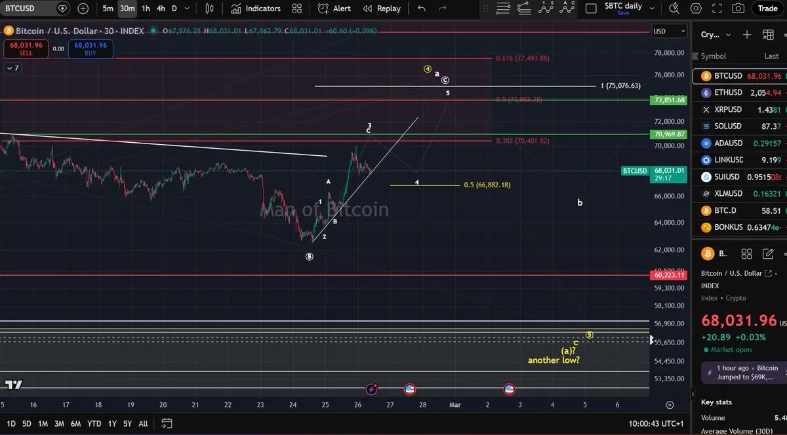Screen dimensions: 787x435
Task: Select XLMUSD row in watchlist
Action: pyautogui.click(x=740, y=194)
